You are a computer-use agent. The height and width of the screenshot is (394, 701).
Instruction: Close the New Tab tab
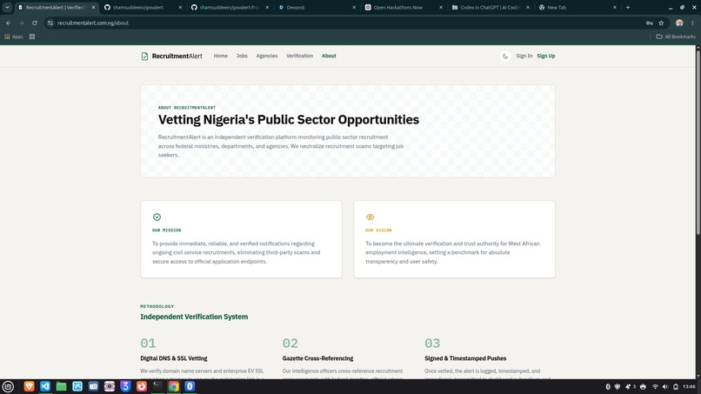(615, 7)
